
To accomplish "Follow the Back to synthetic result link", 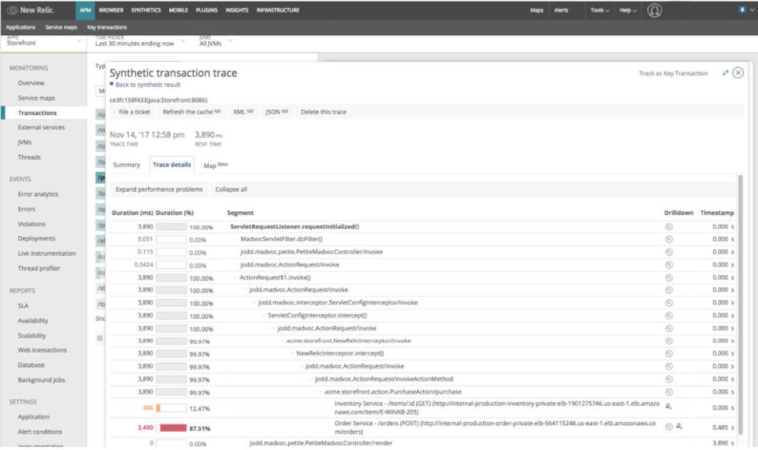I will [x=147, y=85].
